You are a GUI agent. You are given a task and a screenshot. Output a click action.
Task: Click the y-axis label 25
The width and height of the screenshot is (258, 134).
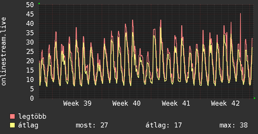30,51
